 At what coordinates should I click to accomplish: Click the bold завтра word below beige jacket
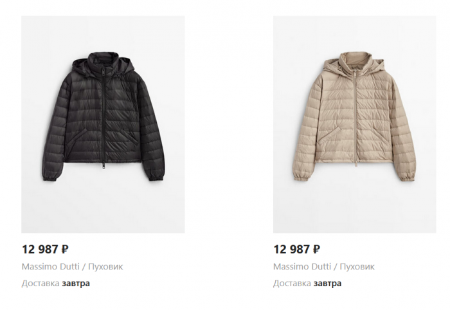click(x=328, y=284)
